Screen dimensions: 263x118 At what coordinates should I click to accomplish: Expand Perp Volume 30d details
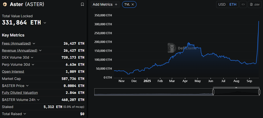coord(33,65)
